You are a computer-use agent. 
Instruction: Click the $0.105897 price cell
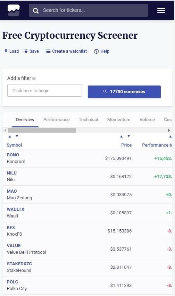click(x=121, y=213)
